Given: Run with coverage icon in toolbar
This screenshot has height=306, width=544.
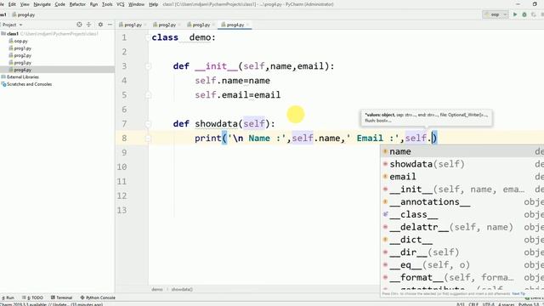Looking at the screenshot, I should click(534, 14).
